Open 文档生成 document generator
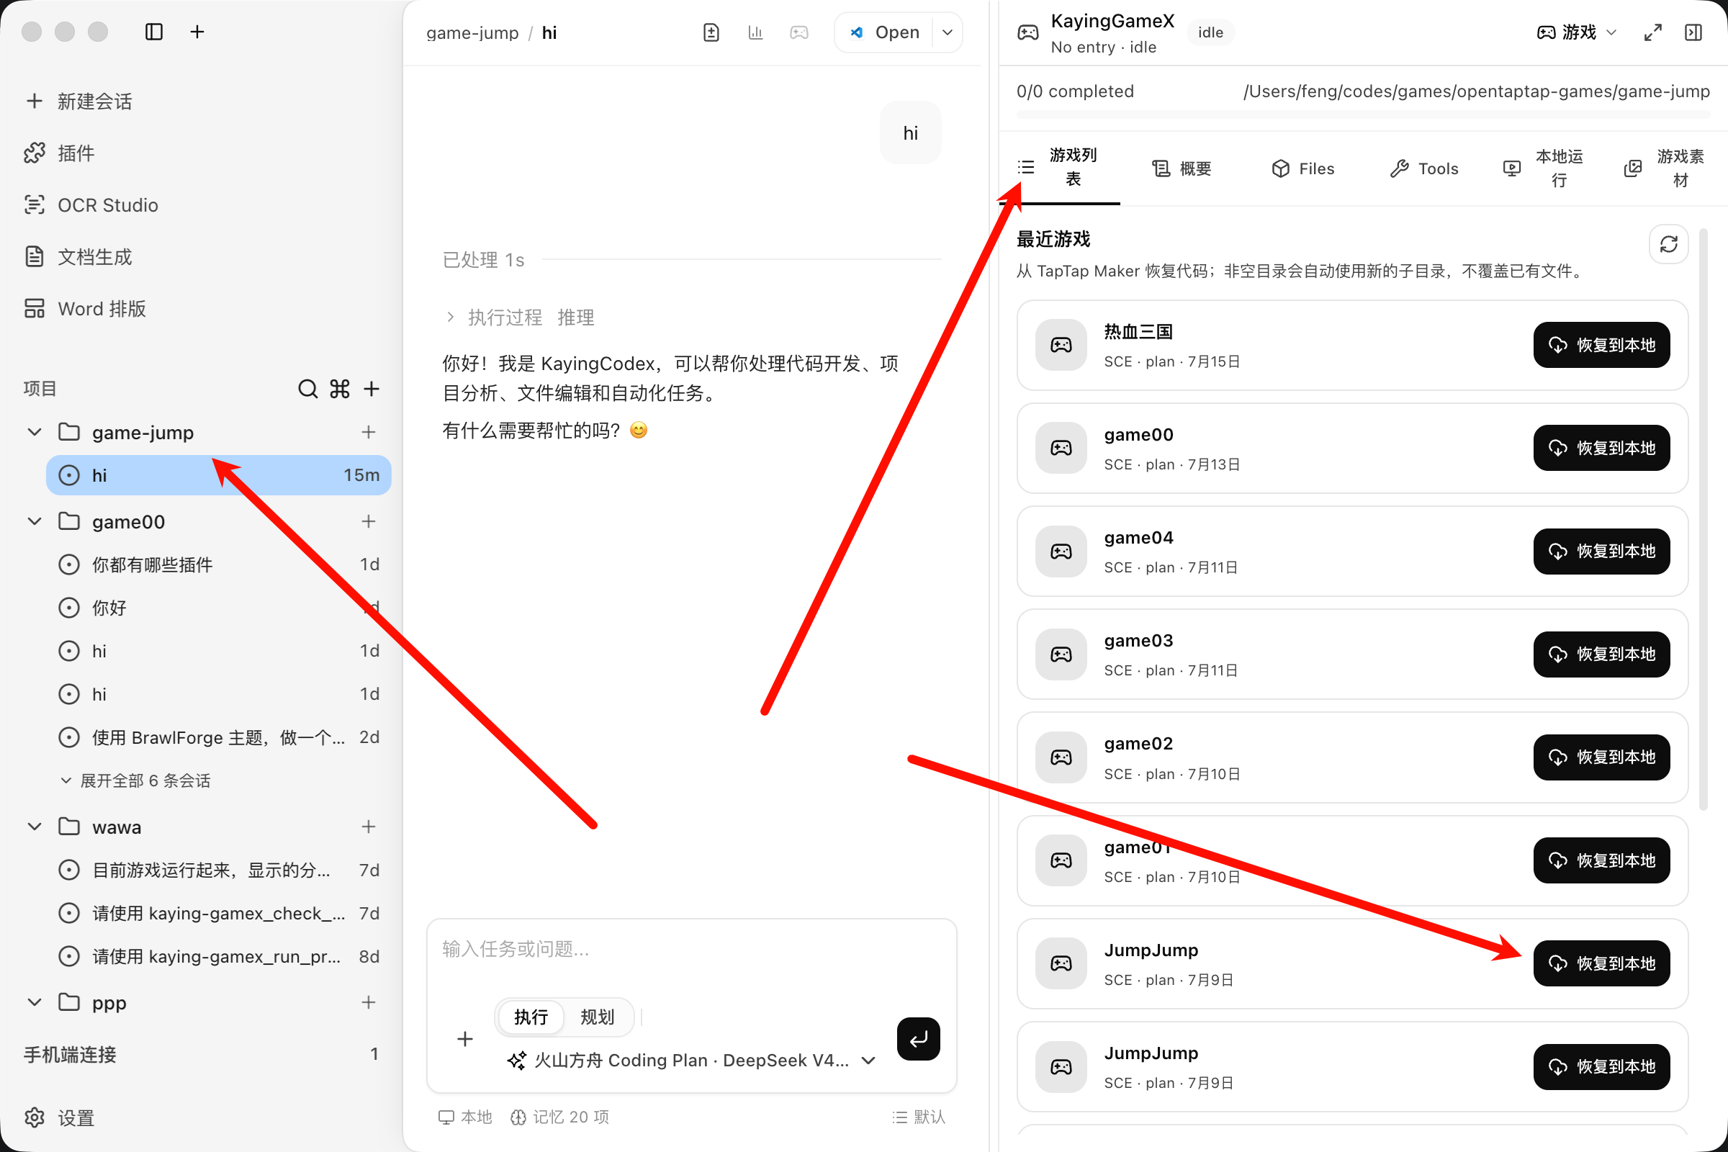The height and width of the screenshot is (1152, 1728). pos(78,256)
